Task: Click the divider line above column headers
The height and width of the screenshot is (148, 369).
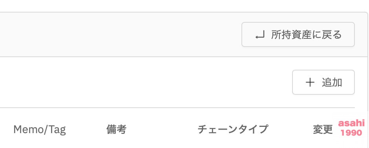Action: tap(177, 108)
